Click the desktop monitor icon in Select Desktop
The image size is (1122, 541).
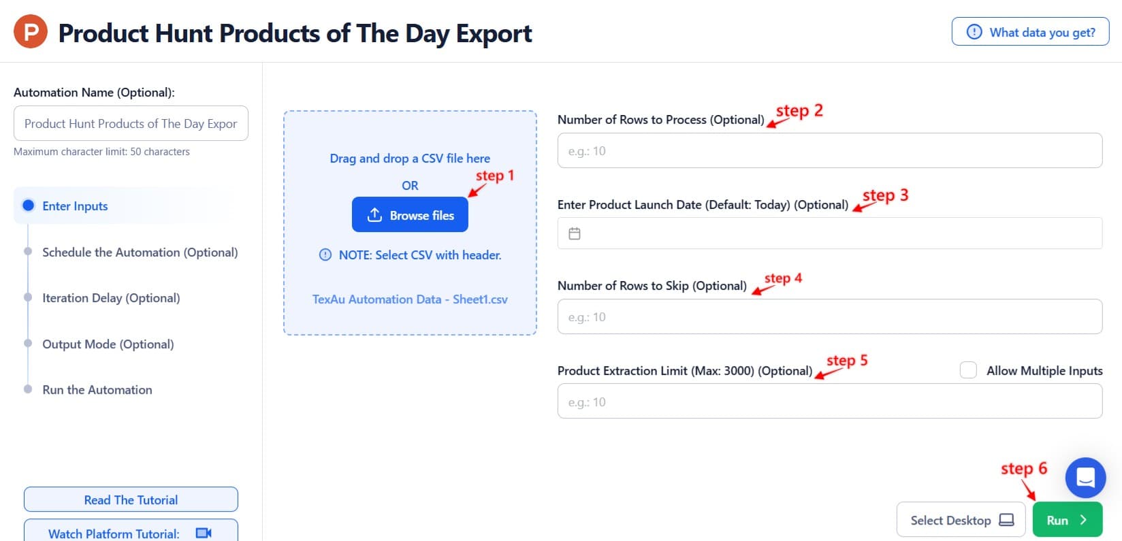point(1006,520)
